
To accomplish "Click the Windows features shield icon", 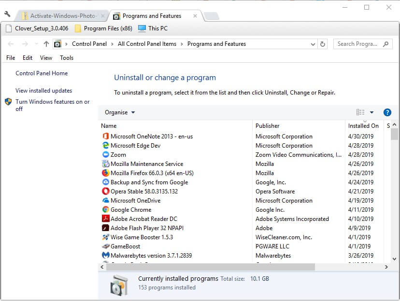I will [8, 102].
